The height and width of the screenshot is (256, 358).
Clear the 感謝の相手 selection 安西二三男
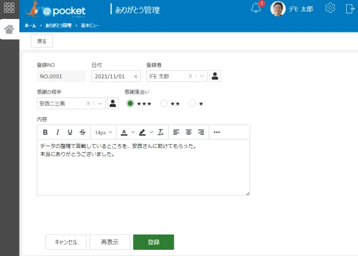[x=88, y=103]
